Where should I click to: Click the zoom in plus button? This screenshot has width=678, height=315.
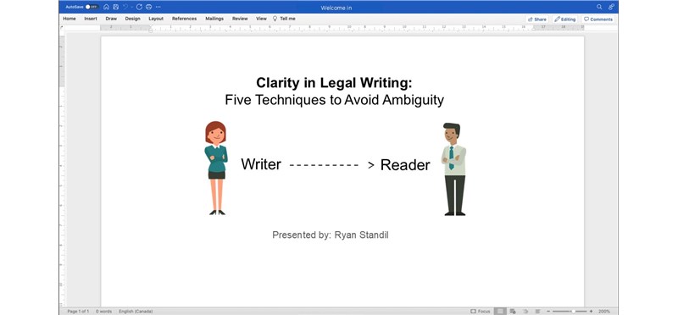[591, 311]
